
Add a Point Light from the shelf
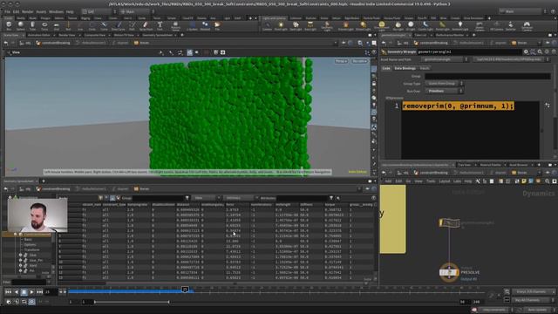(x=281, y=25)
